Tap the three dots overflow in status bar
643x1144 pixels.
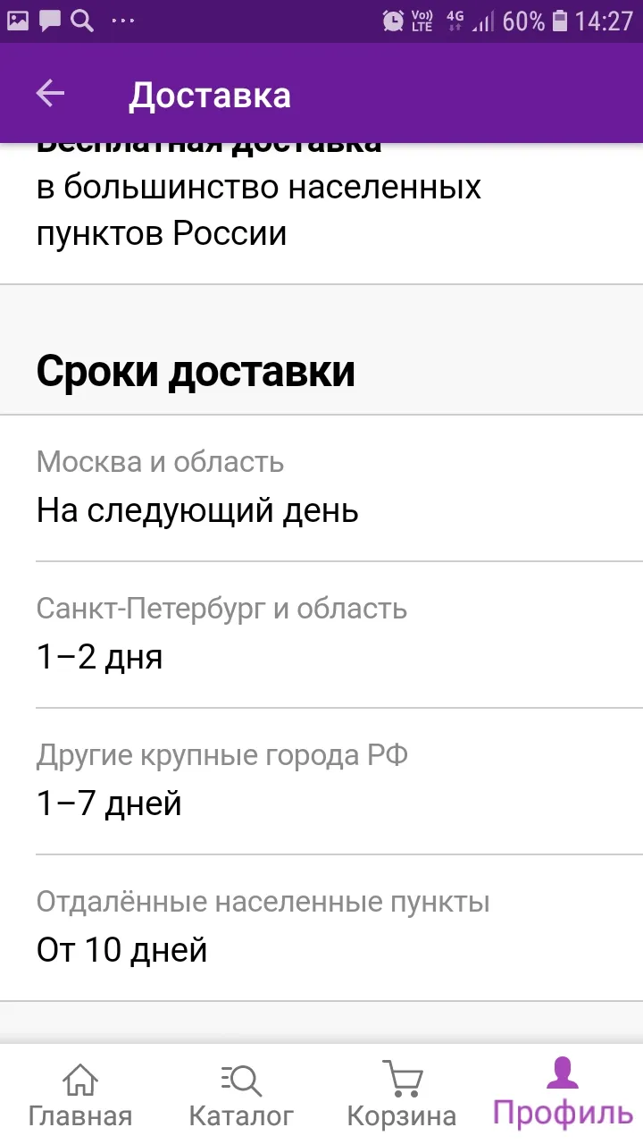click(x=123, y=21)
